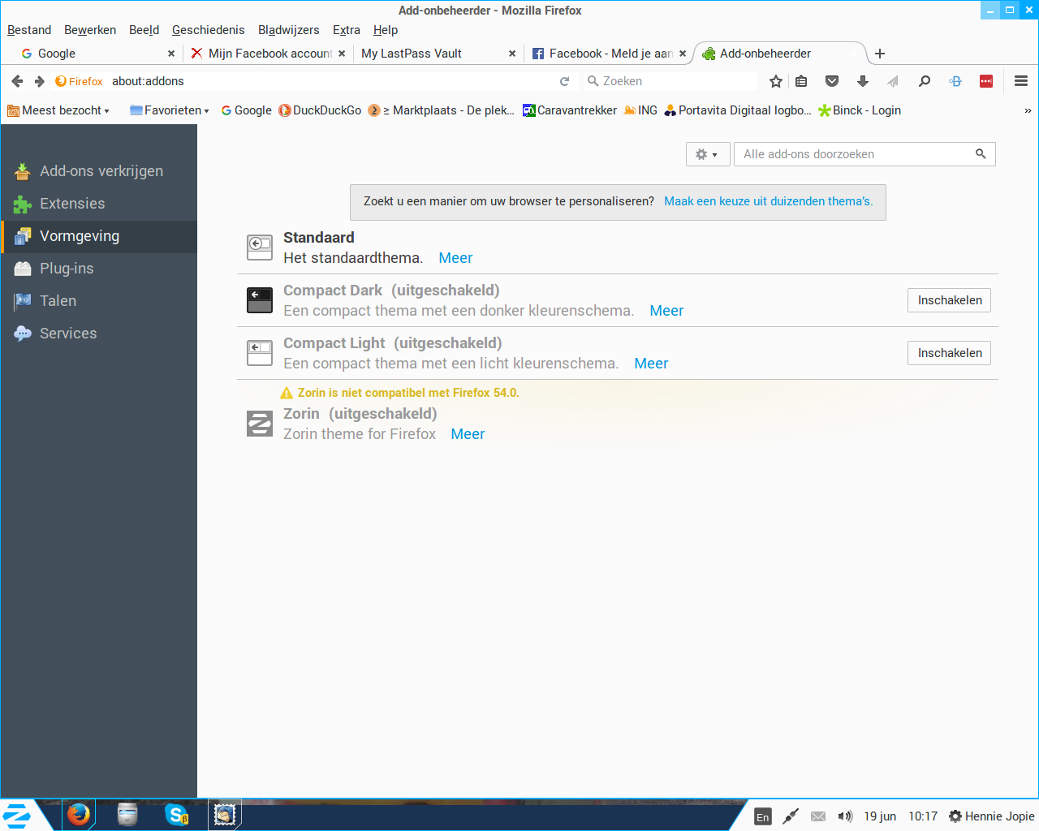This screenshot has width=1039, height=831.
Task: Click the volume icon in the system tray
Action: 845,816
